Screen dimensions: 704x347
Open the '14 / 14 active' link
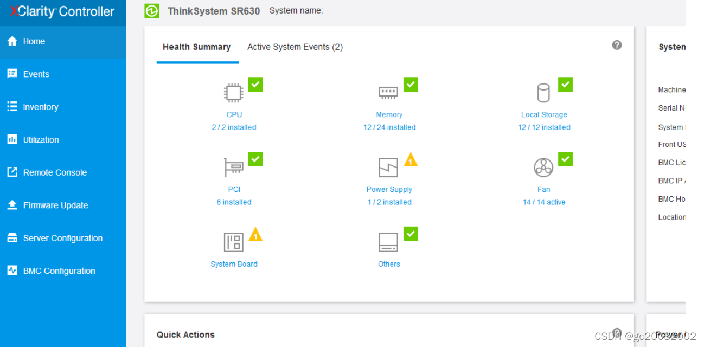544,202
